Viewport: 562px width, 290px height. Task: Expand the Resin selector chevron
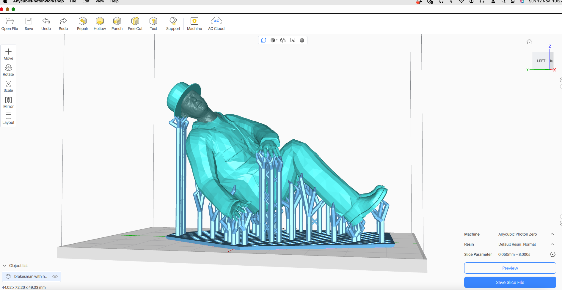pos(552,244)
